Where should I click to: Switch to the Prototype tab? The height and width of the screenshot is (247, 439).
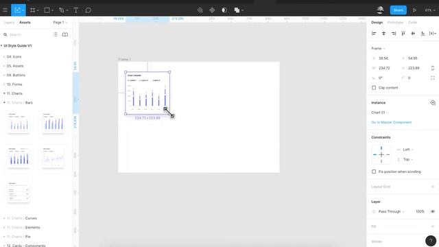pyautogui.click(x=395, y=23)
